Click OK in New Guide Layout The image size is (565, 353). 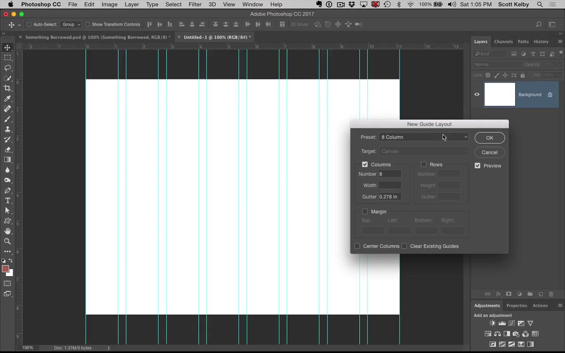pos(490,138)
